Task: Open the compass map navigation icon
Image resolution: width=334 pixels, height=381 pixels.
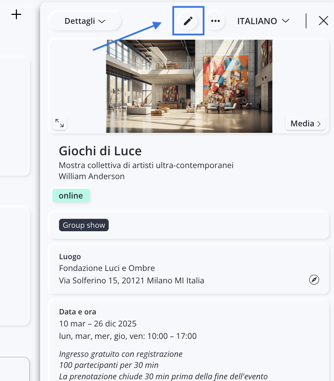Action: pos(314,280)
